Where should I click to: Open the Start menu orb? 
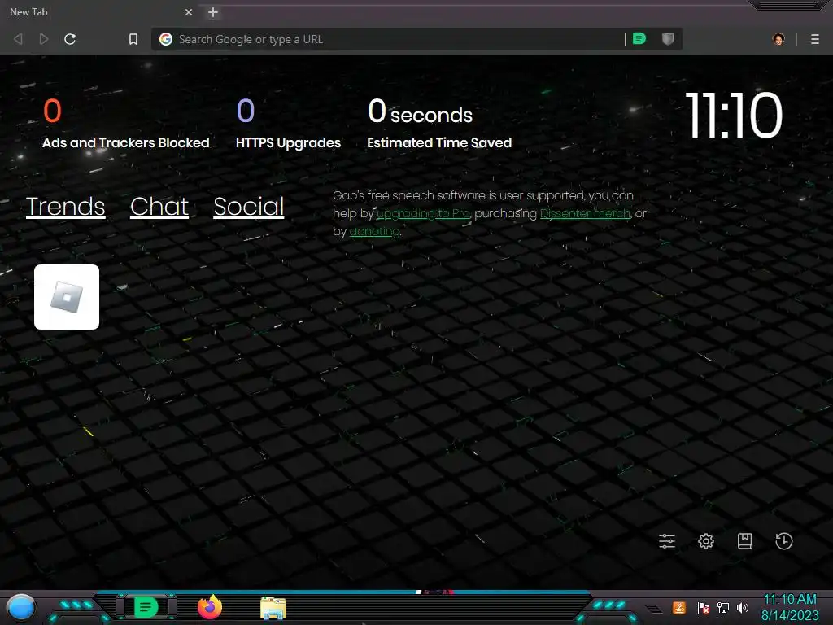(21, 607)
